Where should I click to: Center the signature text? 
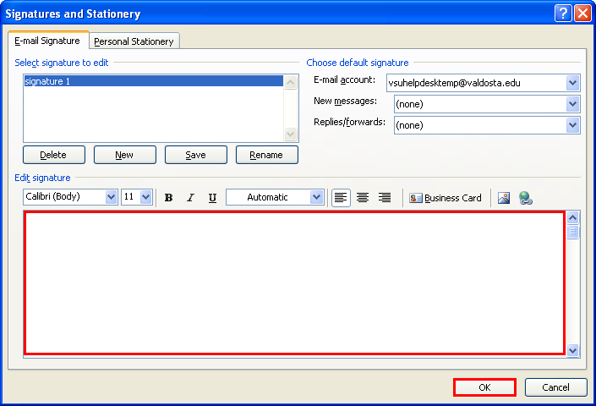tap(363, 198)
